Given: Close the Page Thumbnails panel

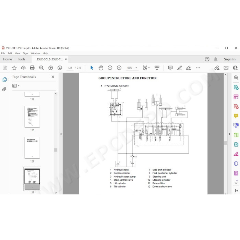Looking at the screenshot, I should (53, 77).
